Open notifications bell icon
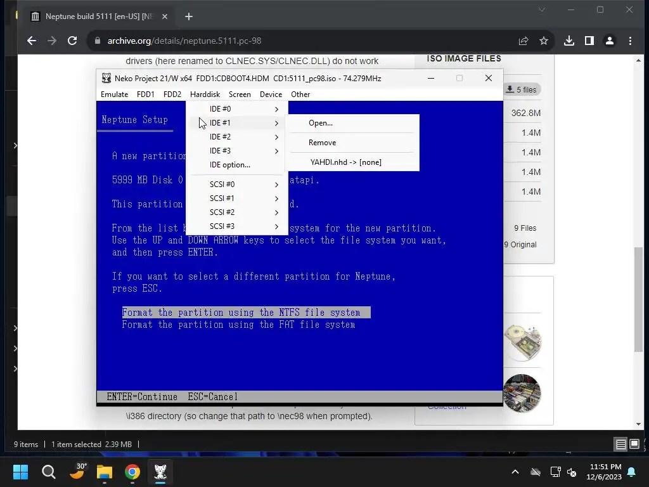Screen dimensions: 649x487 [x=632, y=472]
